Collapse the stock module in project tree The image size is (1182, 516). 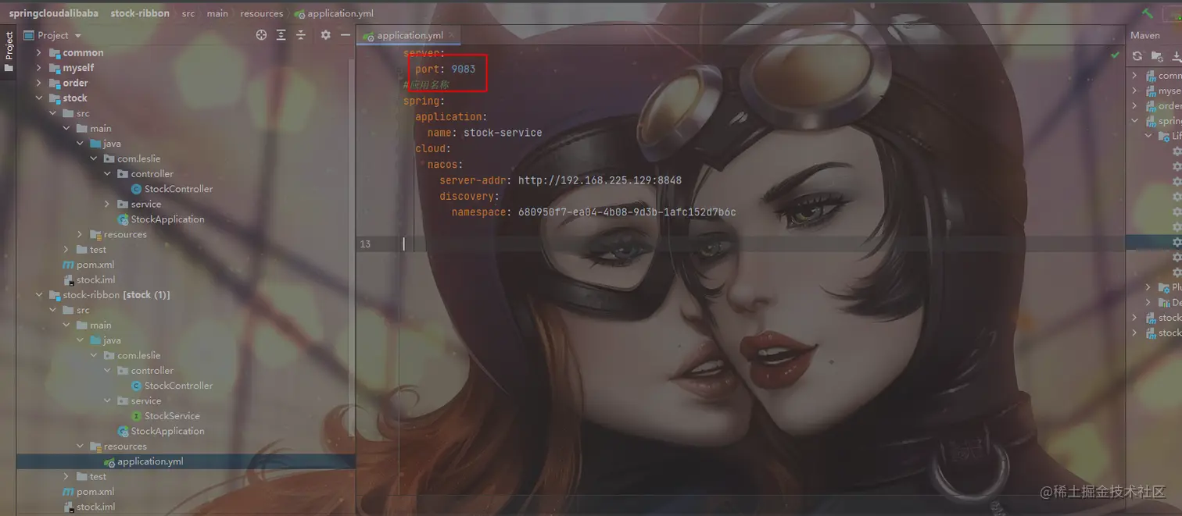pyautogui.click(x=39, y=98)
